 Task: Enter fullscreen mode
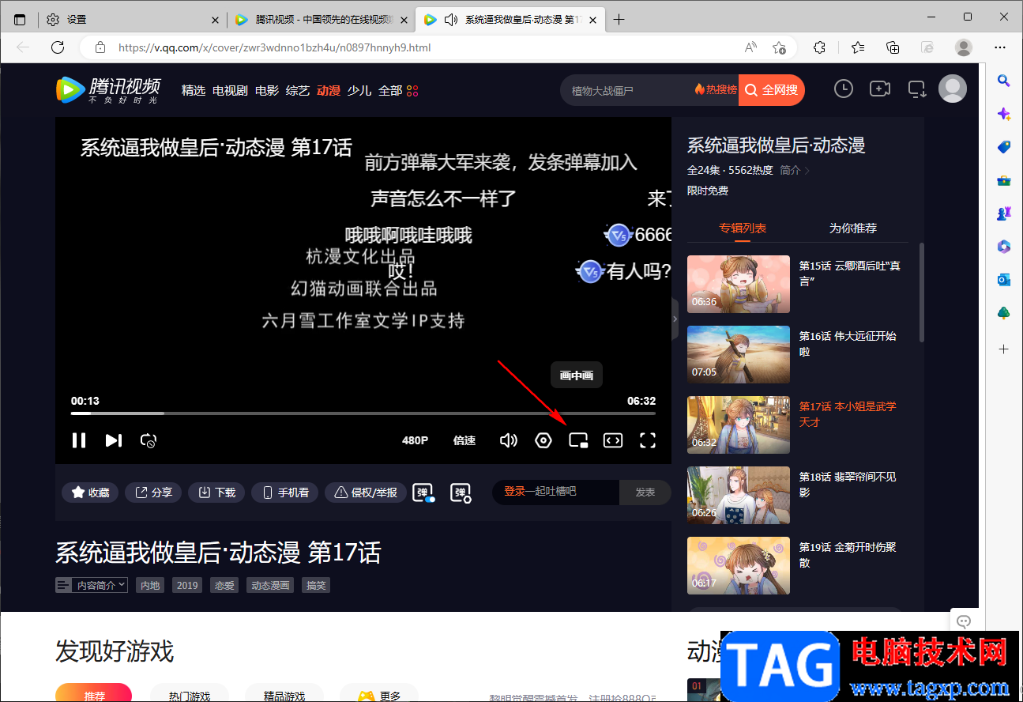pyautogui.click(x=648, y=440)
